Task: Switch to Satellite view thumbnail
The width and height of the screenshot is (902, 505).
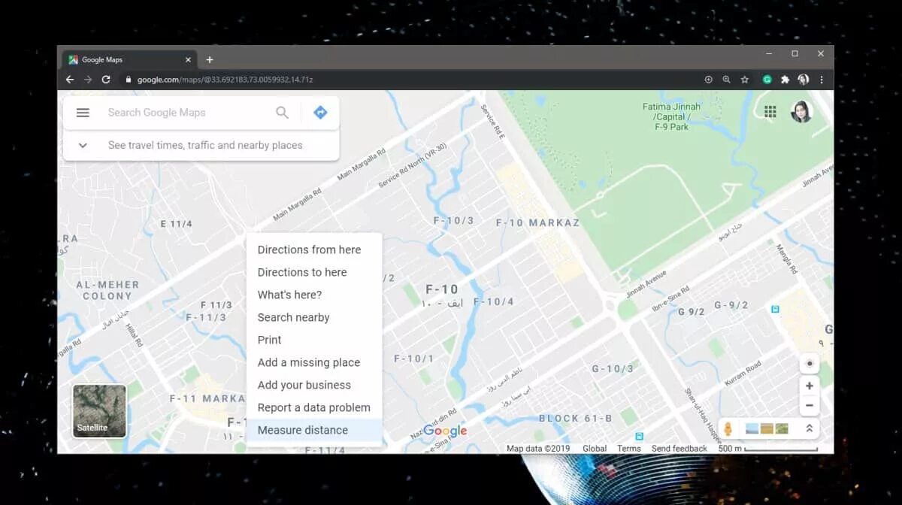Action: (99, 411)
